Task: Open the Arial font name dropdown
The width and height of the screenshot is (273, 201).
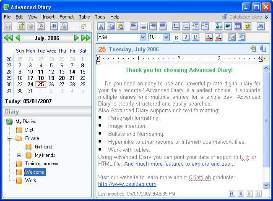Action: 142,37
